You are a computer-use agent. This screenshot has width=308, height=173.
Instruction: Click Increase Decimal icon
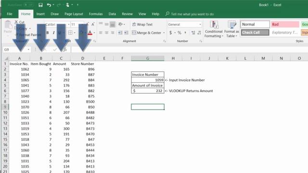click(x=193, y=33)
